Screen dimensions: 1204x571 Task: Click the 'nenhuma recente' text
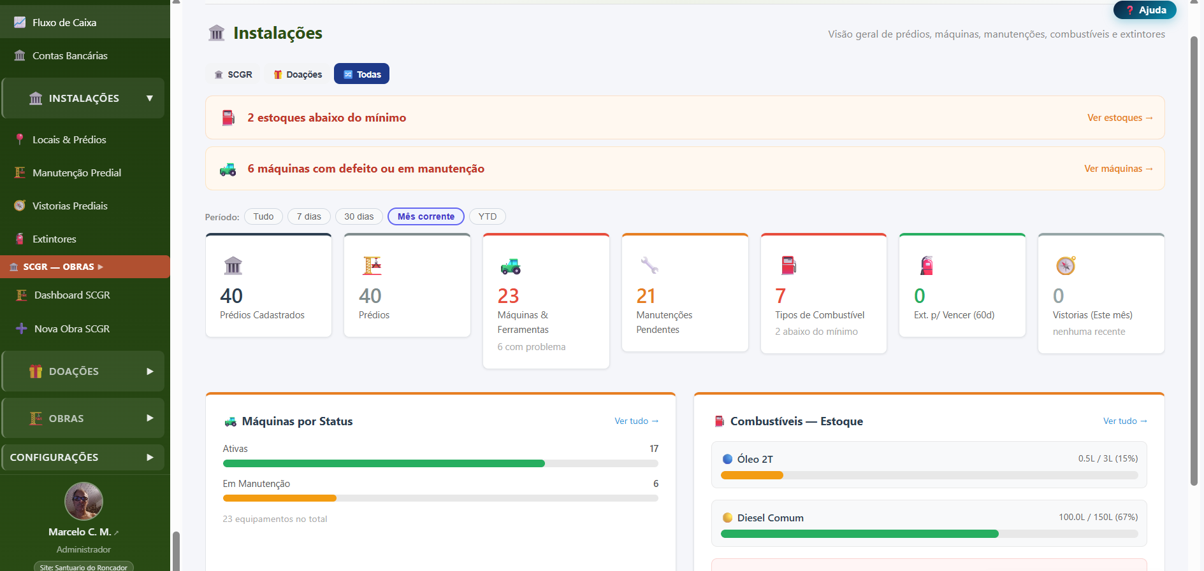point(1089,332)
